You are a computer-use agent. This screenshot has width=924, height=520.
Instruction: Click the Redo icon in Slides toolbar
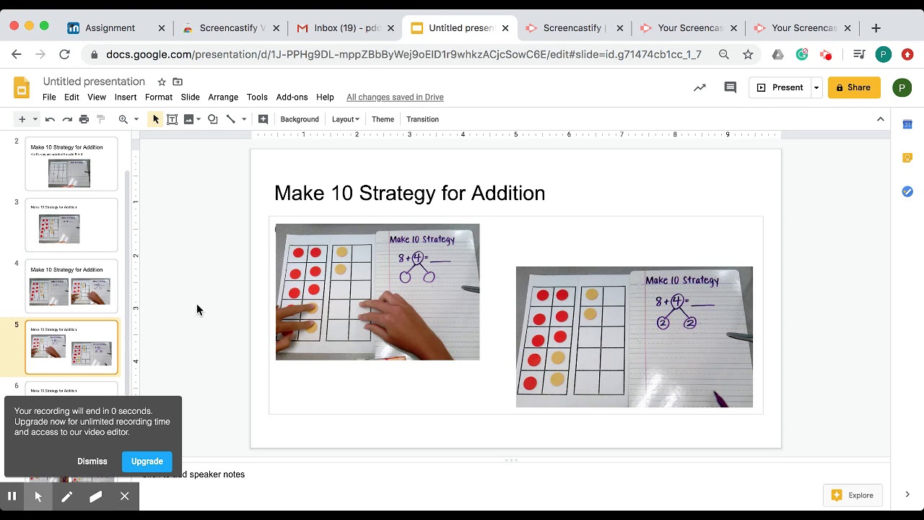67,119
